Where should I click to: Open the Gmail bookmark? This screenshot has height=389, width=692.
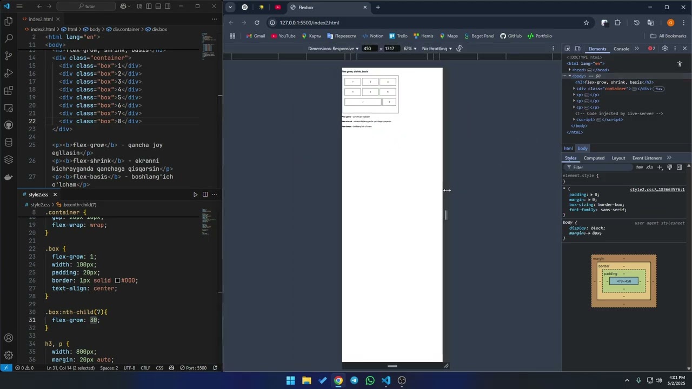click(x=255, y=36)
